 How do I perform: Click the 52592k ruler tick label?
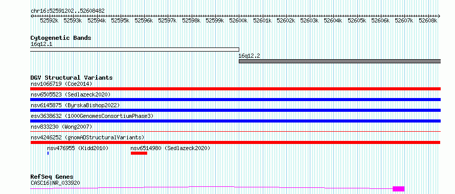(x=49, y=20)
